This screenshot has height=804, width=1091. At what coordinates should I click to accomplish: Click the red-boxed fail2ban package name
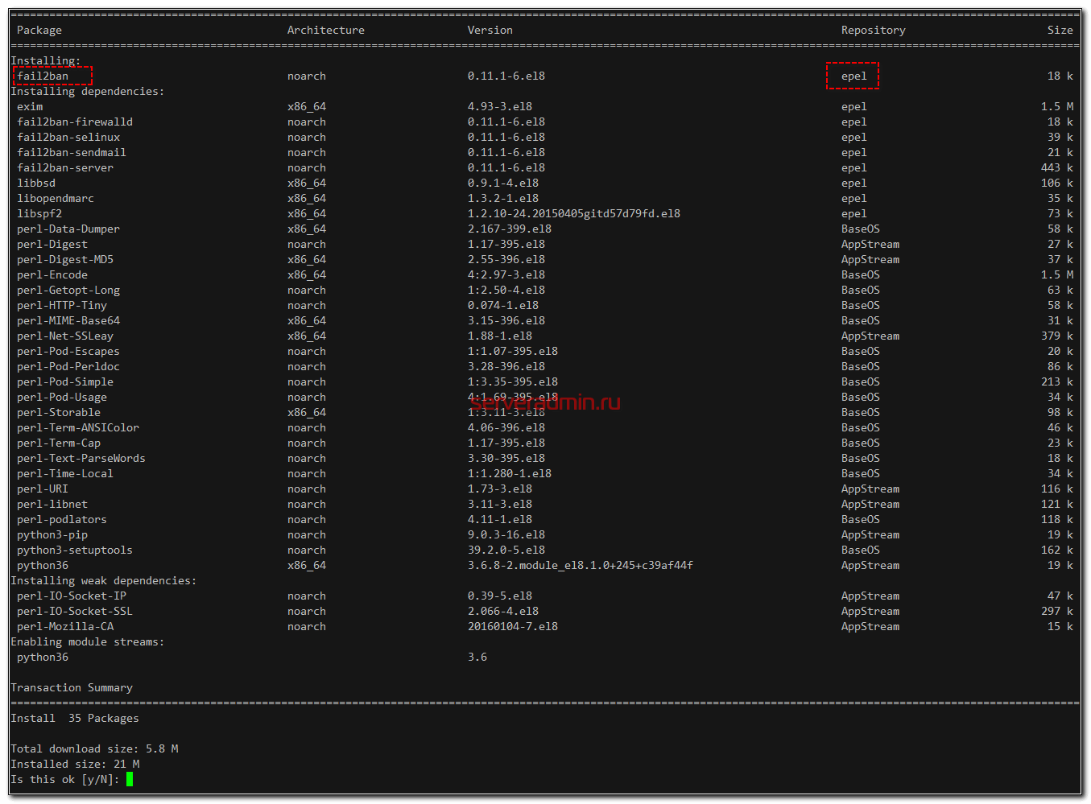pos(43,76)
